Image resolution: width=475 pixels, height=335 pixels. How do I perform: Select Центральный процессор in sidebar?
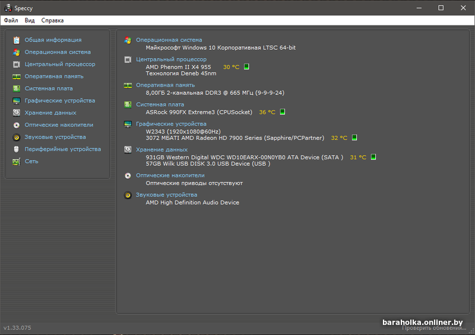pyautogui.click(x=60, y=64)
